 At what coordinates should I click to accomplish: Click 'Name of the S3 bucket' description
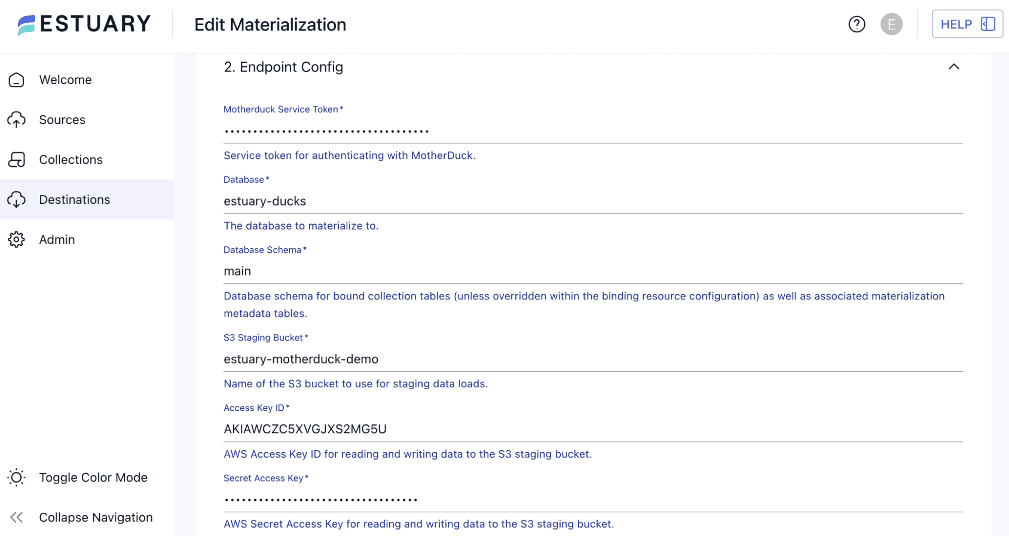click(355, 384)
